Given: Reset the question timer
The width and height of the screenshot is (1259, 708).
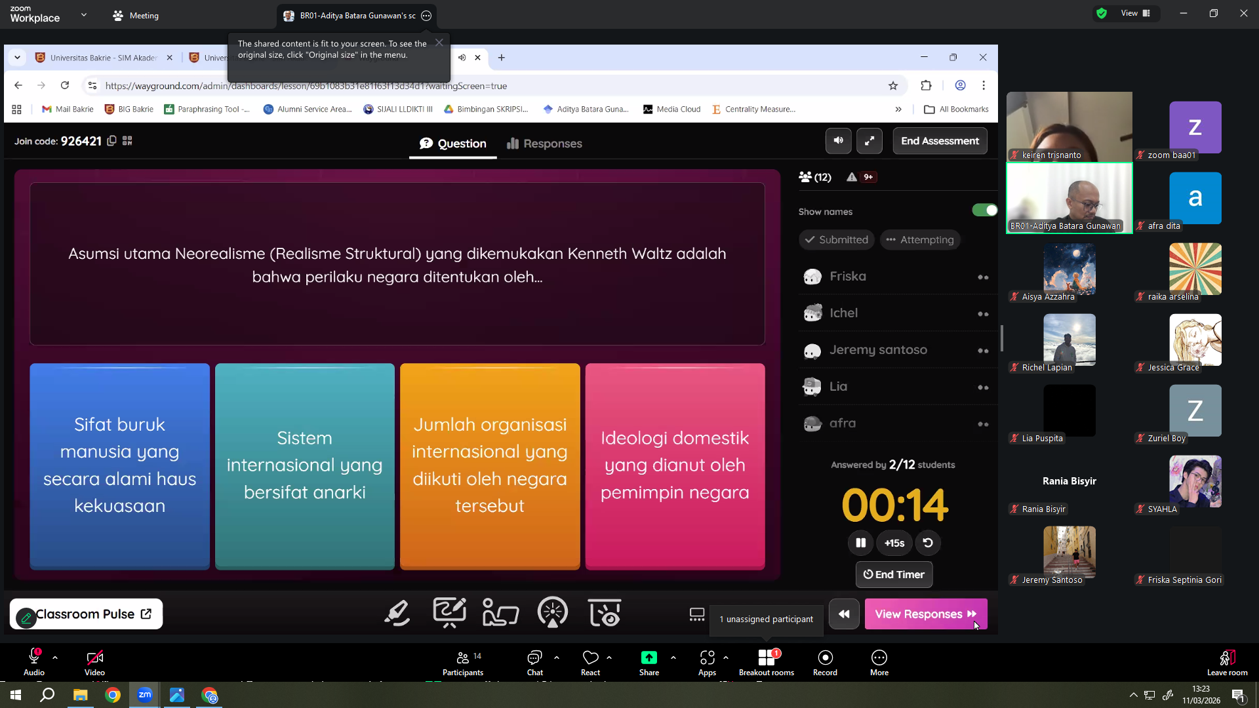Looking at the screenshot, I should [x=928, y=543].
